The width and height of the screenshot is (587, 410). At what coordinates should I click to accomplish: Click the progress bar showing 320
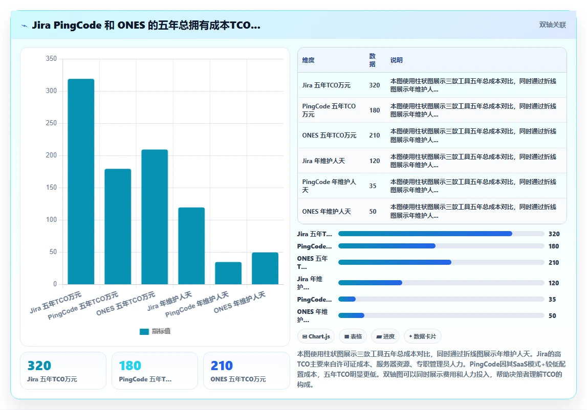(441, 234)
